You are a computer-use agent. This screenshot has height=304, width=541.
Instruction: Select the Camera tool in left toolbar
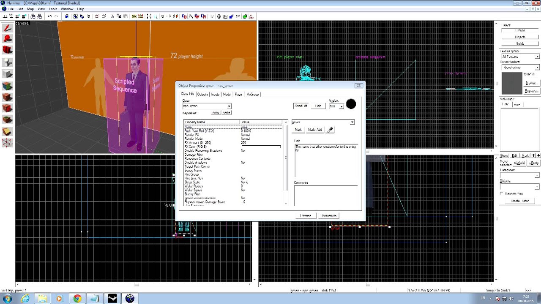[x=7, y=50]
